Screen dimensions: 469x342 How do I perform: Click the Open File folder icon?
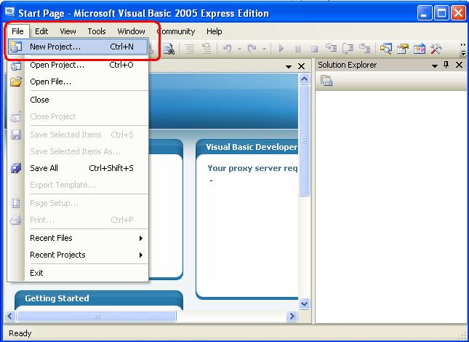pyautogui.click(x=16, y=81)
